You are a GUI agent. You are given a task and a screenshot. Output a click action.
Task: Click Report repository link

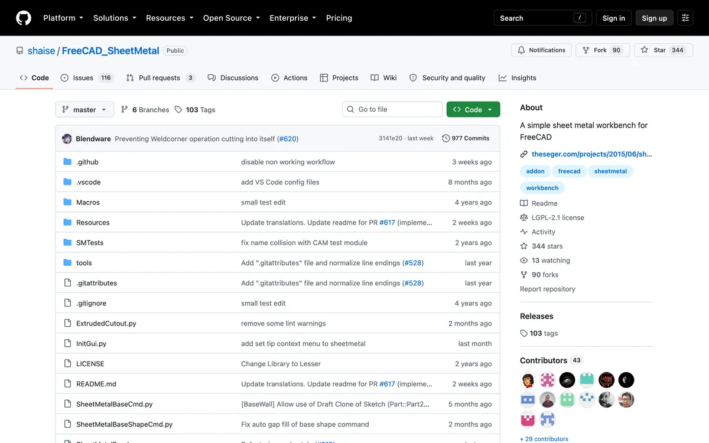click(x=547, y=289)
